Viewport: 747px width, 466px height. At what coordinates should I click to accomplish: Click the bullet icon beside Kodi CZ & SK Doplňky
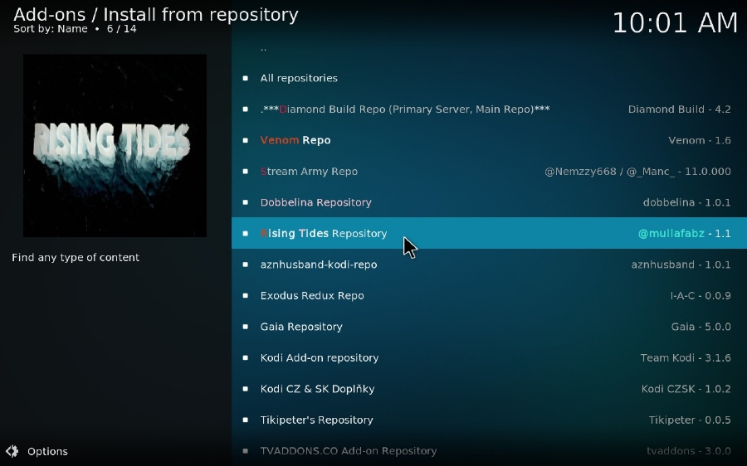246,389
